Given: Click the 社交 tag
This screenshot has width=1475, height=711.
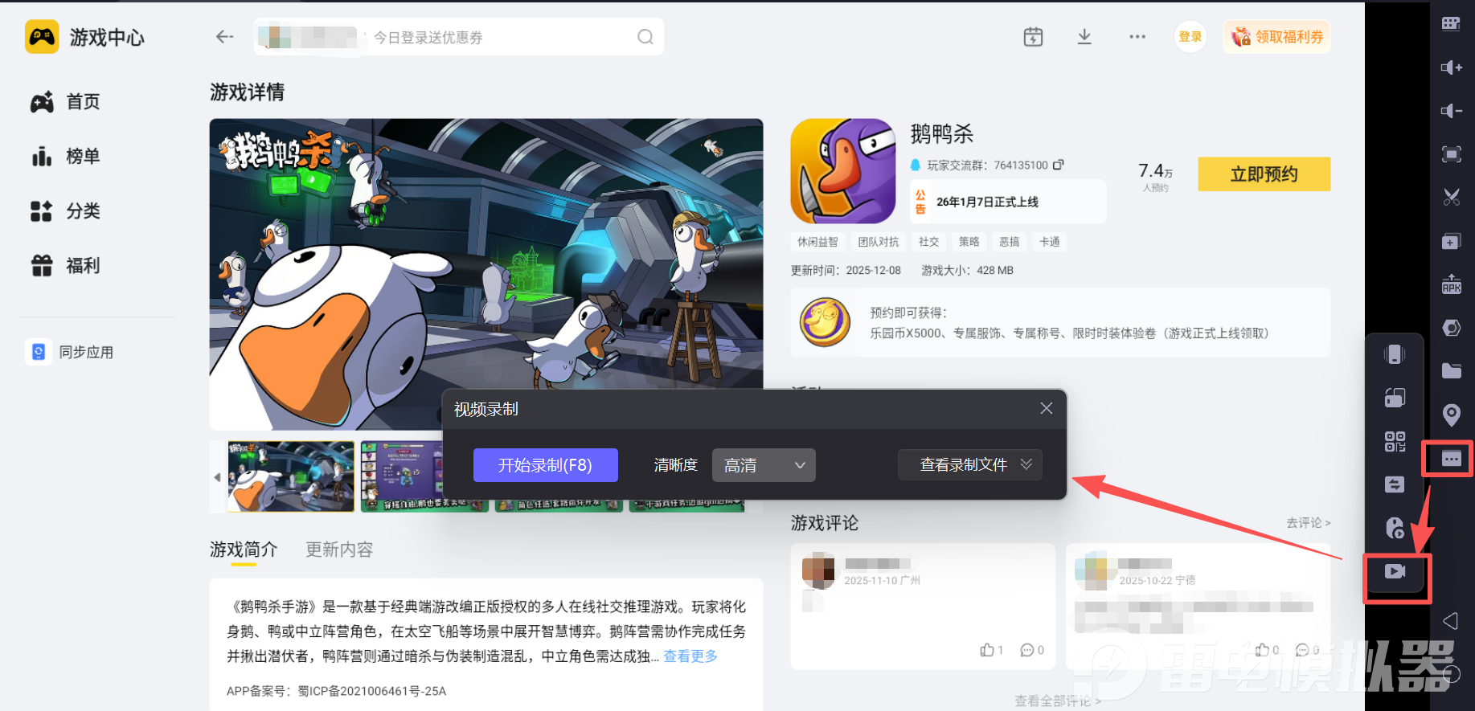Looking at the screenshot, I should [x=928, y=242].
